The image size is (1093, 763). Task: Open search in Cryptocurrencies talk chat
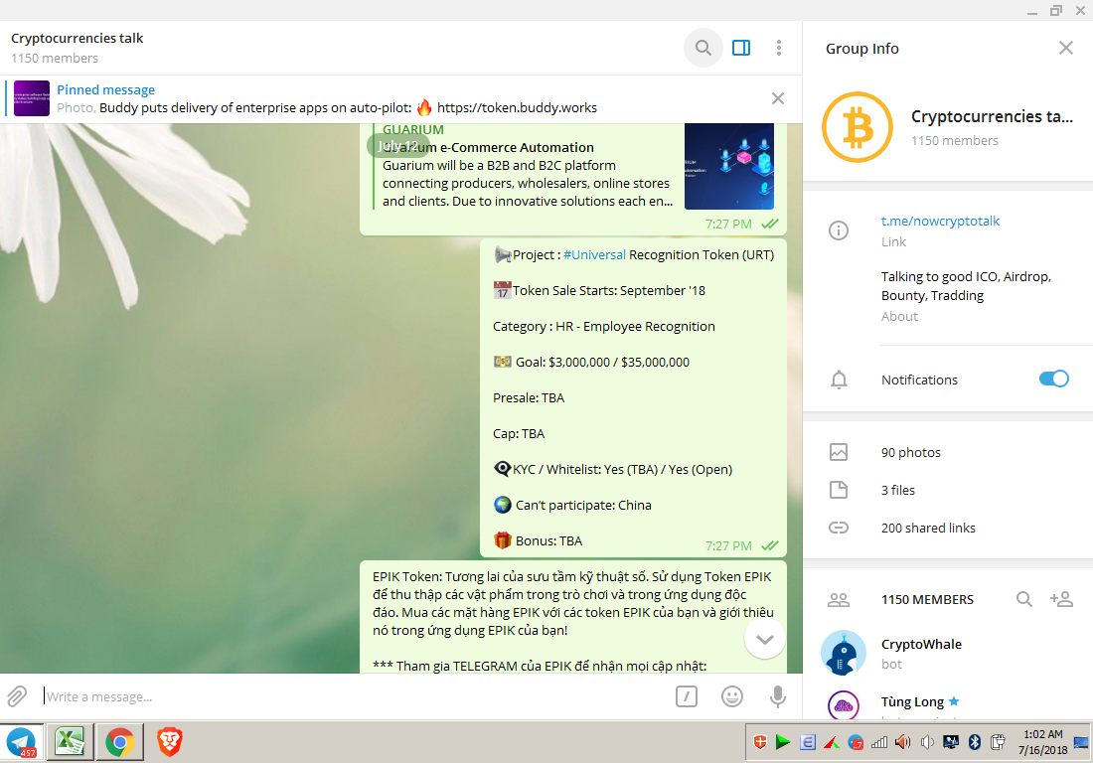tap(703, 48)
